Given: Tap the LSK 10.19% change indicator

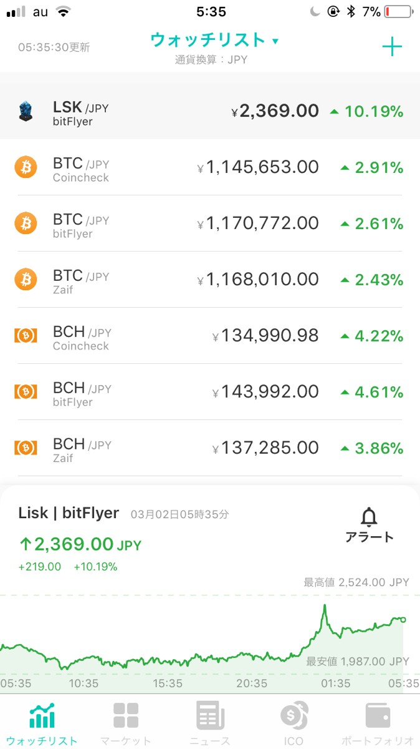Looking at the screenshot, I should [366, 112].
